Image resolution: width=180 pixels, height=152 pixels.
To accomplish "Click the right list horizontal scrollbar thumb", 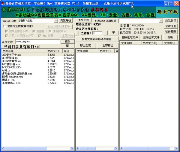I will tap(146, 148).
